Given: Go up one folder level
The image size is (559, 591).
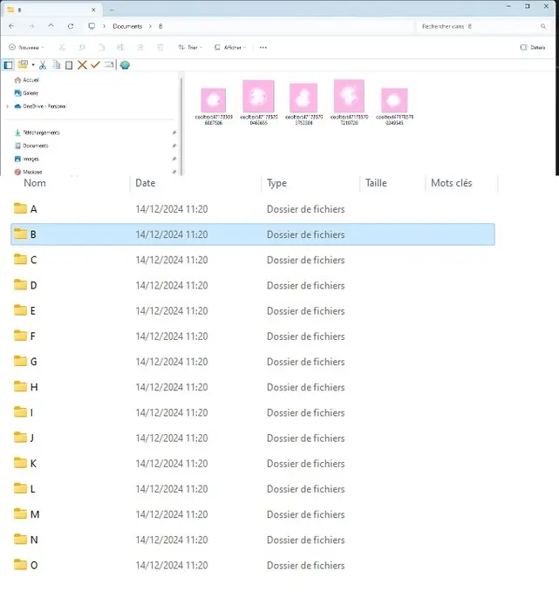Looking at the screenshot, I should (x=51, y=25).
